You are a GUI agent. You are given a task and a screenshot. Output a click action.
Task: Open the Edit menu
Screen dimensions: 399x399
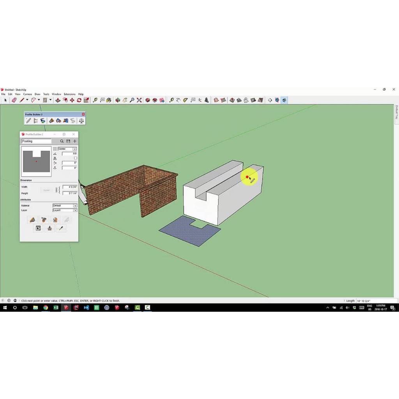pyautogui.click(x=10, y=94)
